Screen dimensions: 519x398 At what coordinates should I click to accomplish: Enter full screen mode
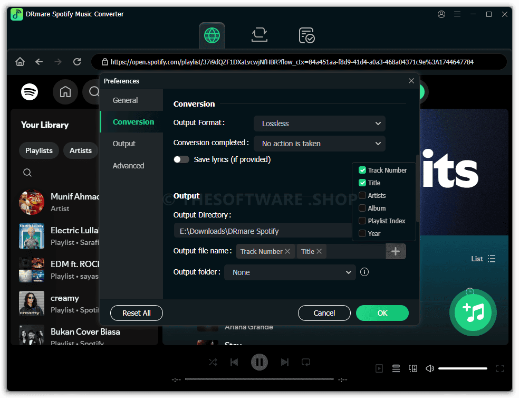tap(500, 368)
